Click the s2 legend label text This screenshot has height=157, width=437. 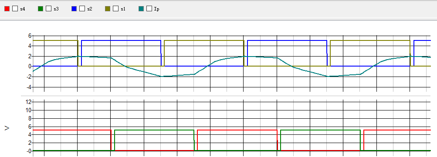(89, 9)
